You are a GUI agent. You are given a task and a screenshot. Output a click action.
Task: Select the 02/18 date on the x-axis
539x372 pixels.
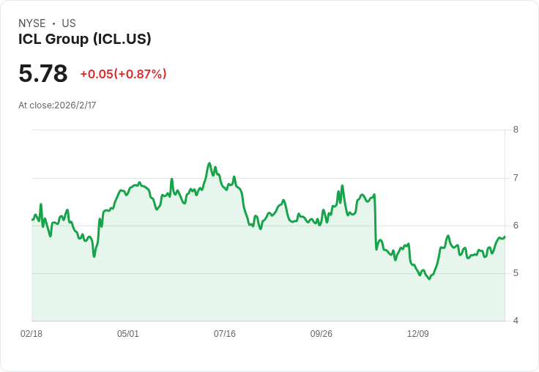coord(31,334)
